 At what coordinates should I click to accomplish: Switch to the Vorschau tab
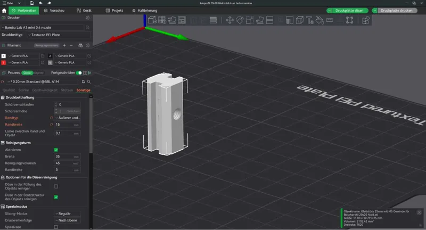(x=54, y=11)
